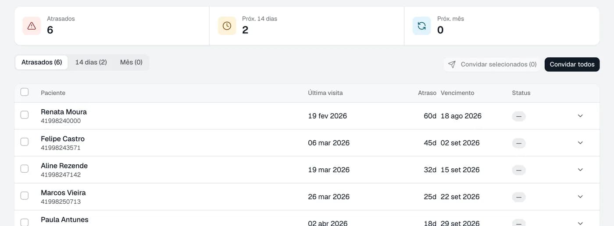Click the Convidar todos button
Image resolution: width=614 pixels, height=226 pixels.
click(x=572, y=64)
